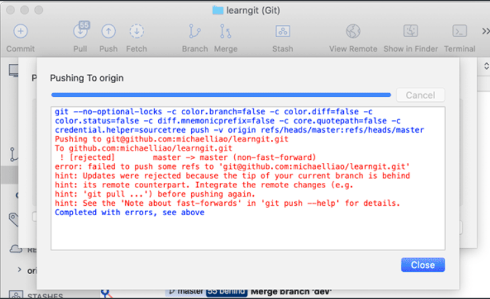Click the Pull icon with 55 badge
This screenshot has height=299, width=490.
pos(81,30)
